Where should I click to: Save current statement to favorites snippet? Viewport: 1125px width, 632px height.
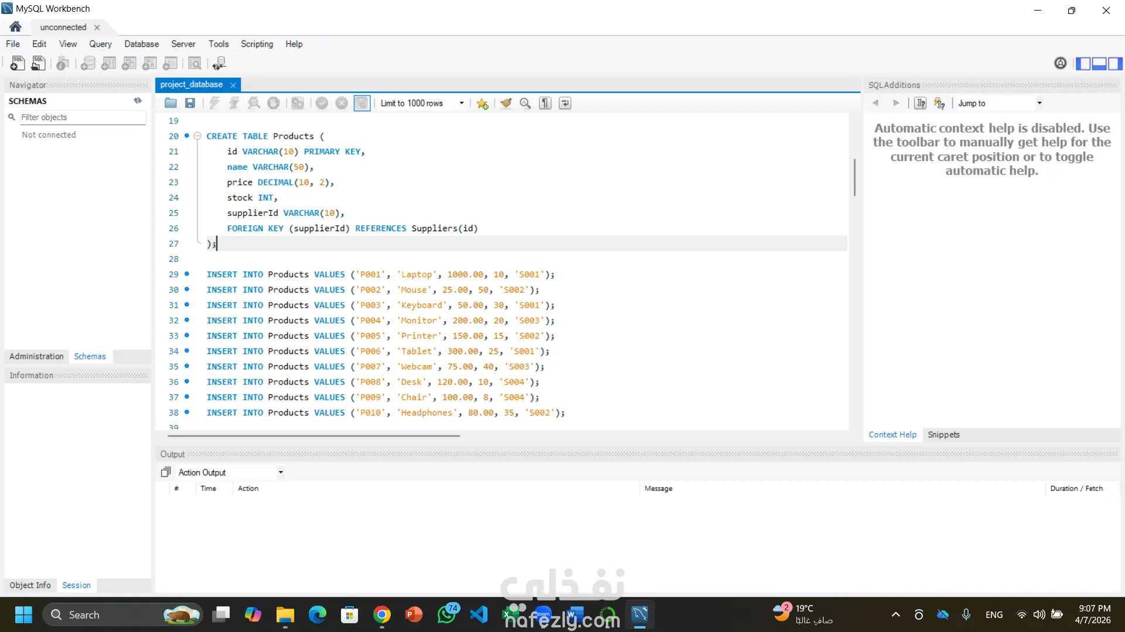tap(482, 104)
